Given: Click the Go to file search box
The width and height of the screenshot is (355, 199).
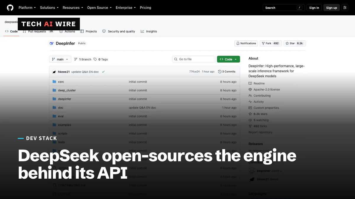Looking at the screenshot, I should pos(194,59).
